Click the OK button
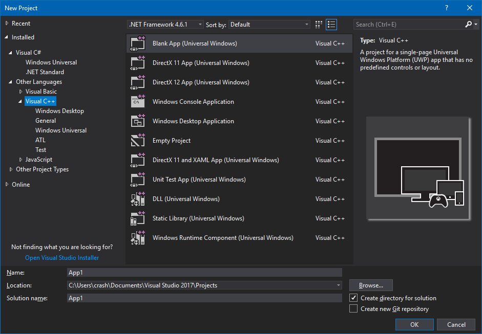The width and height of the screenshot is (482, 334). [414, 324]
